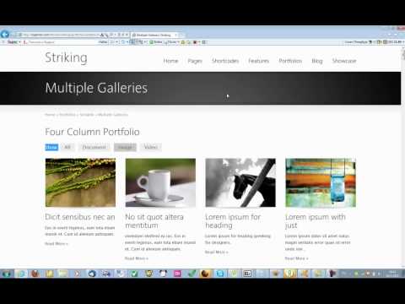
Task: Click the 'Four Column Portfolio' heading
Action: pos(92,132)
